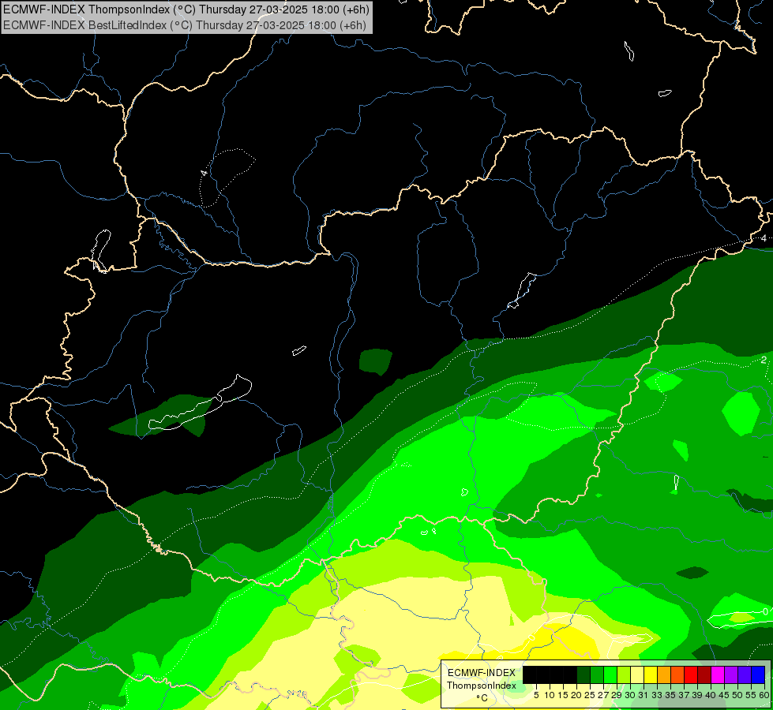This screenshot has height=710, width=773.
Task: Pick the purple 45–50 legend swatch
Action: click(x=732, y=674)
